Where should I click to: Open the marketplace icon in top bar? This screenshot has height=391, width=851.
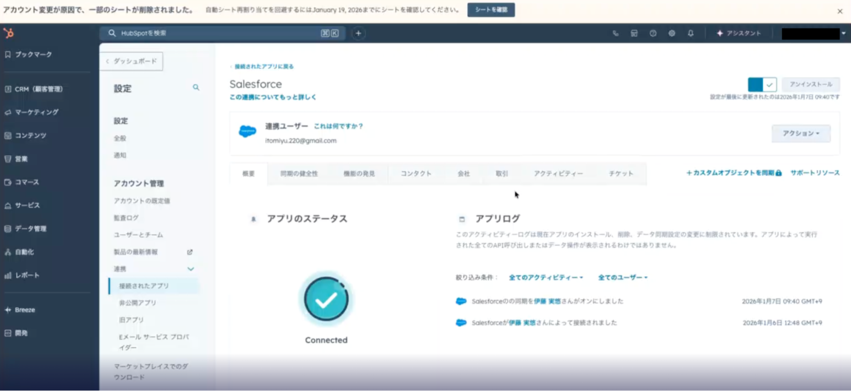(634, 33)
